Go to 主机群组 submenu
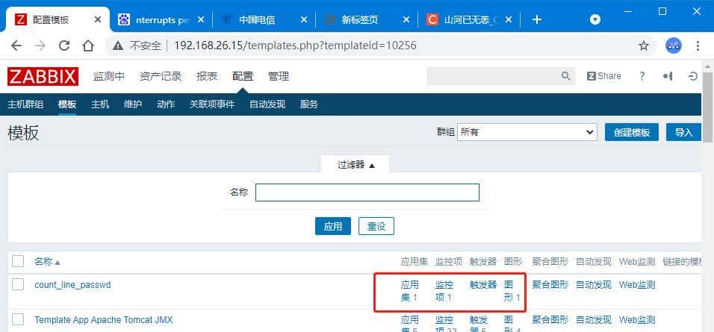The height and width of the screenshot is (332, 714). 25,104
